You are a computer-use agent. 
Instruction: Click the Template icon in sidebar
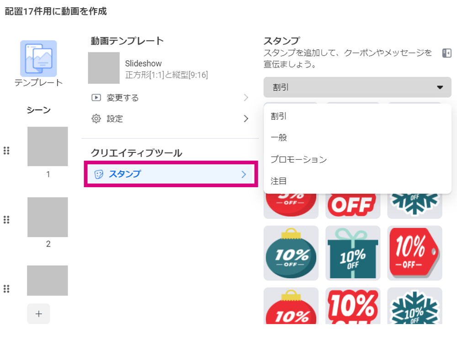pos(38,58)
